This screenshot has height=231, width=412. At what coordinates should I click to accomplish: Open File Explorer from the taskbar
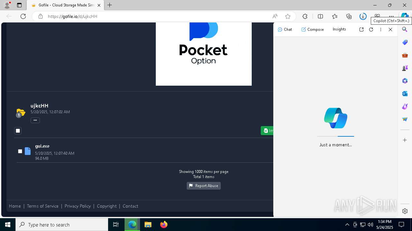[148, 225]
